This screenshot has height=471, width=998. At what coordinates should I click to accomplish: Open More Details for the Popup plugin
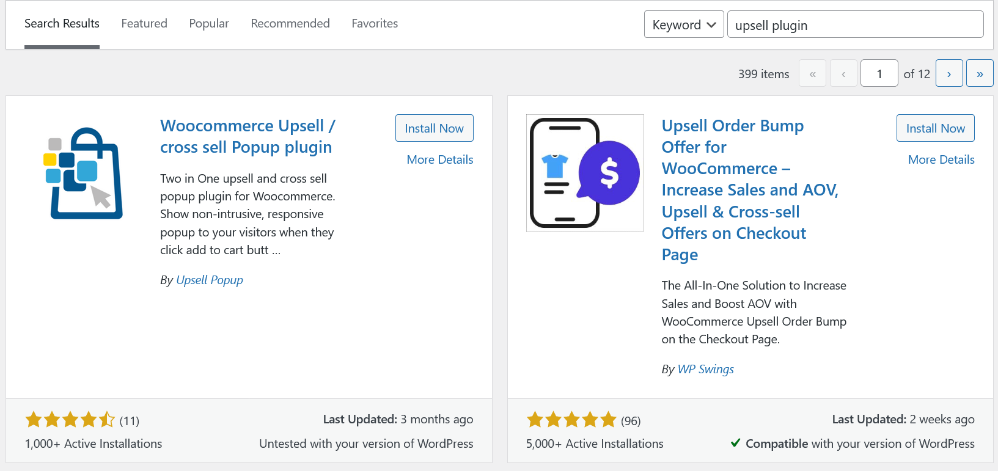click(440, 159)
